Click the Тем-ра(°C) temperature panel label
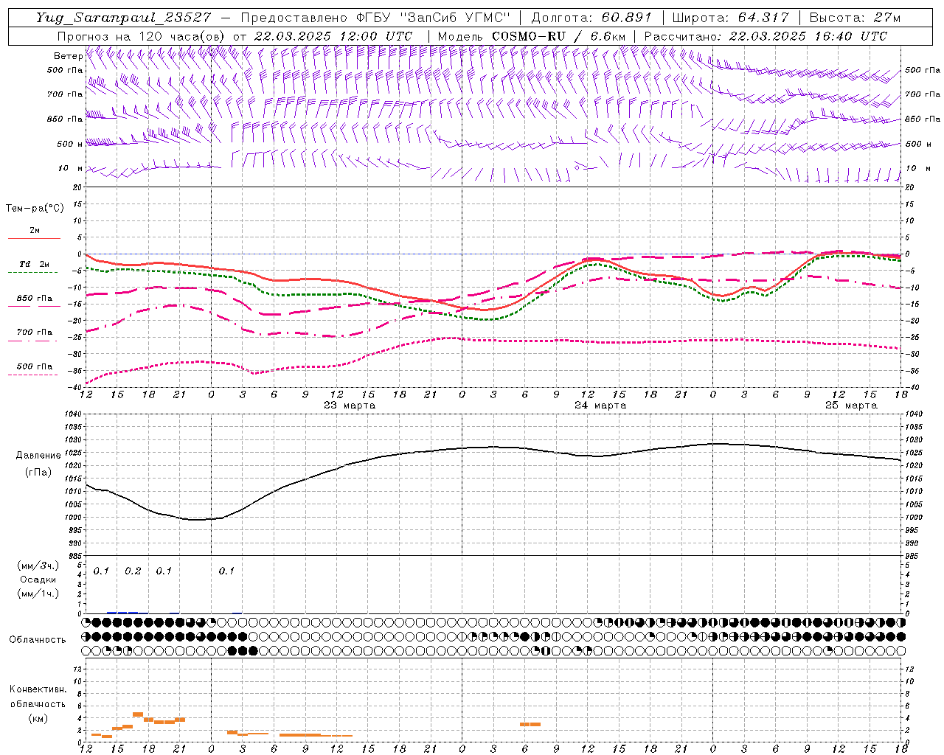944x755 pixels. click(35, 209)
